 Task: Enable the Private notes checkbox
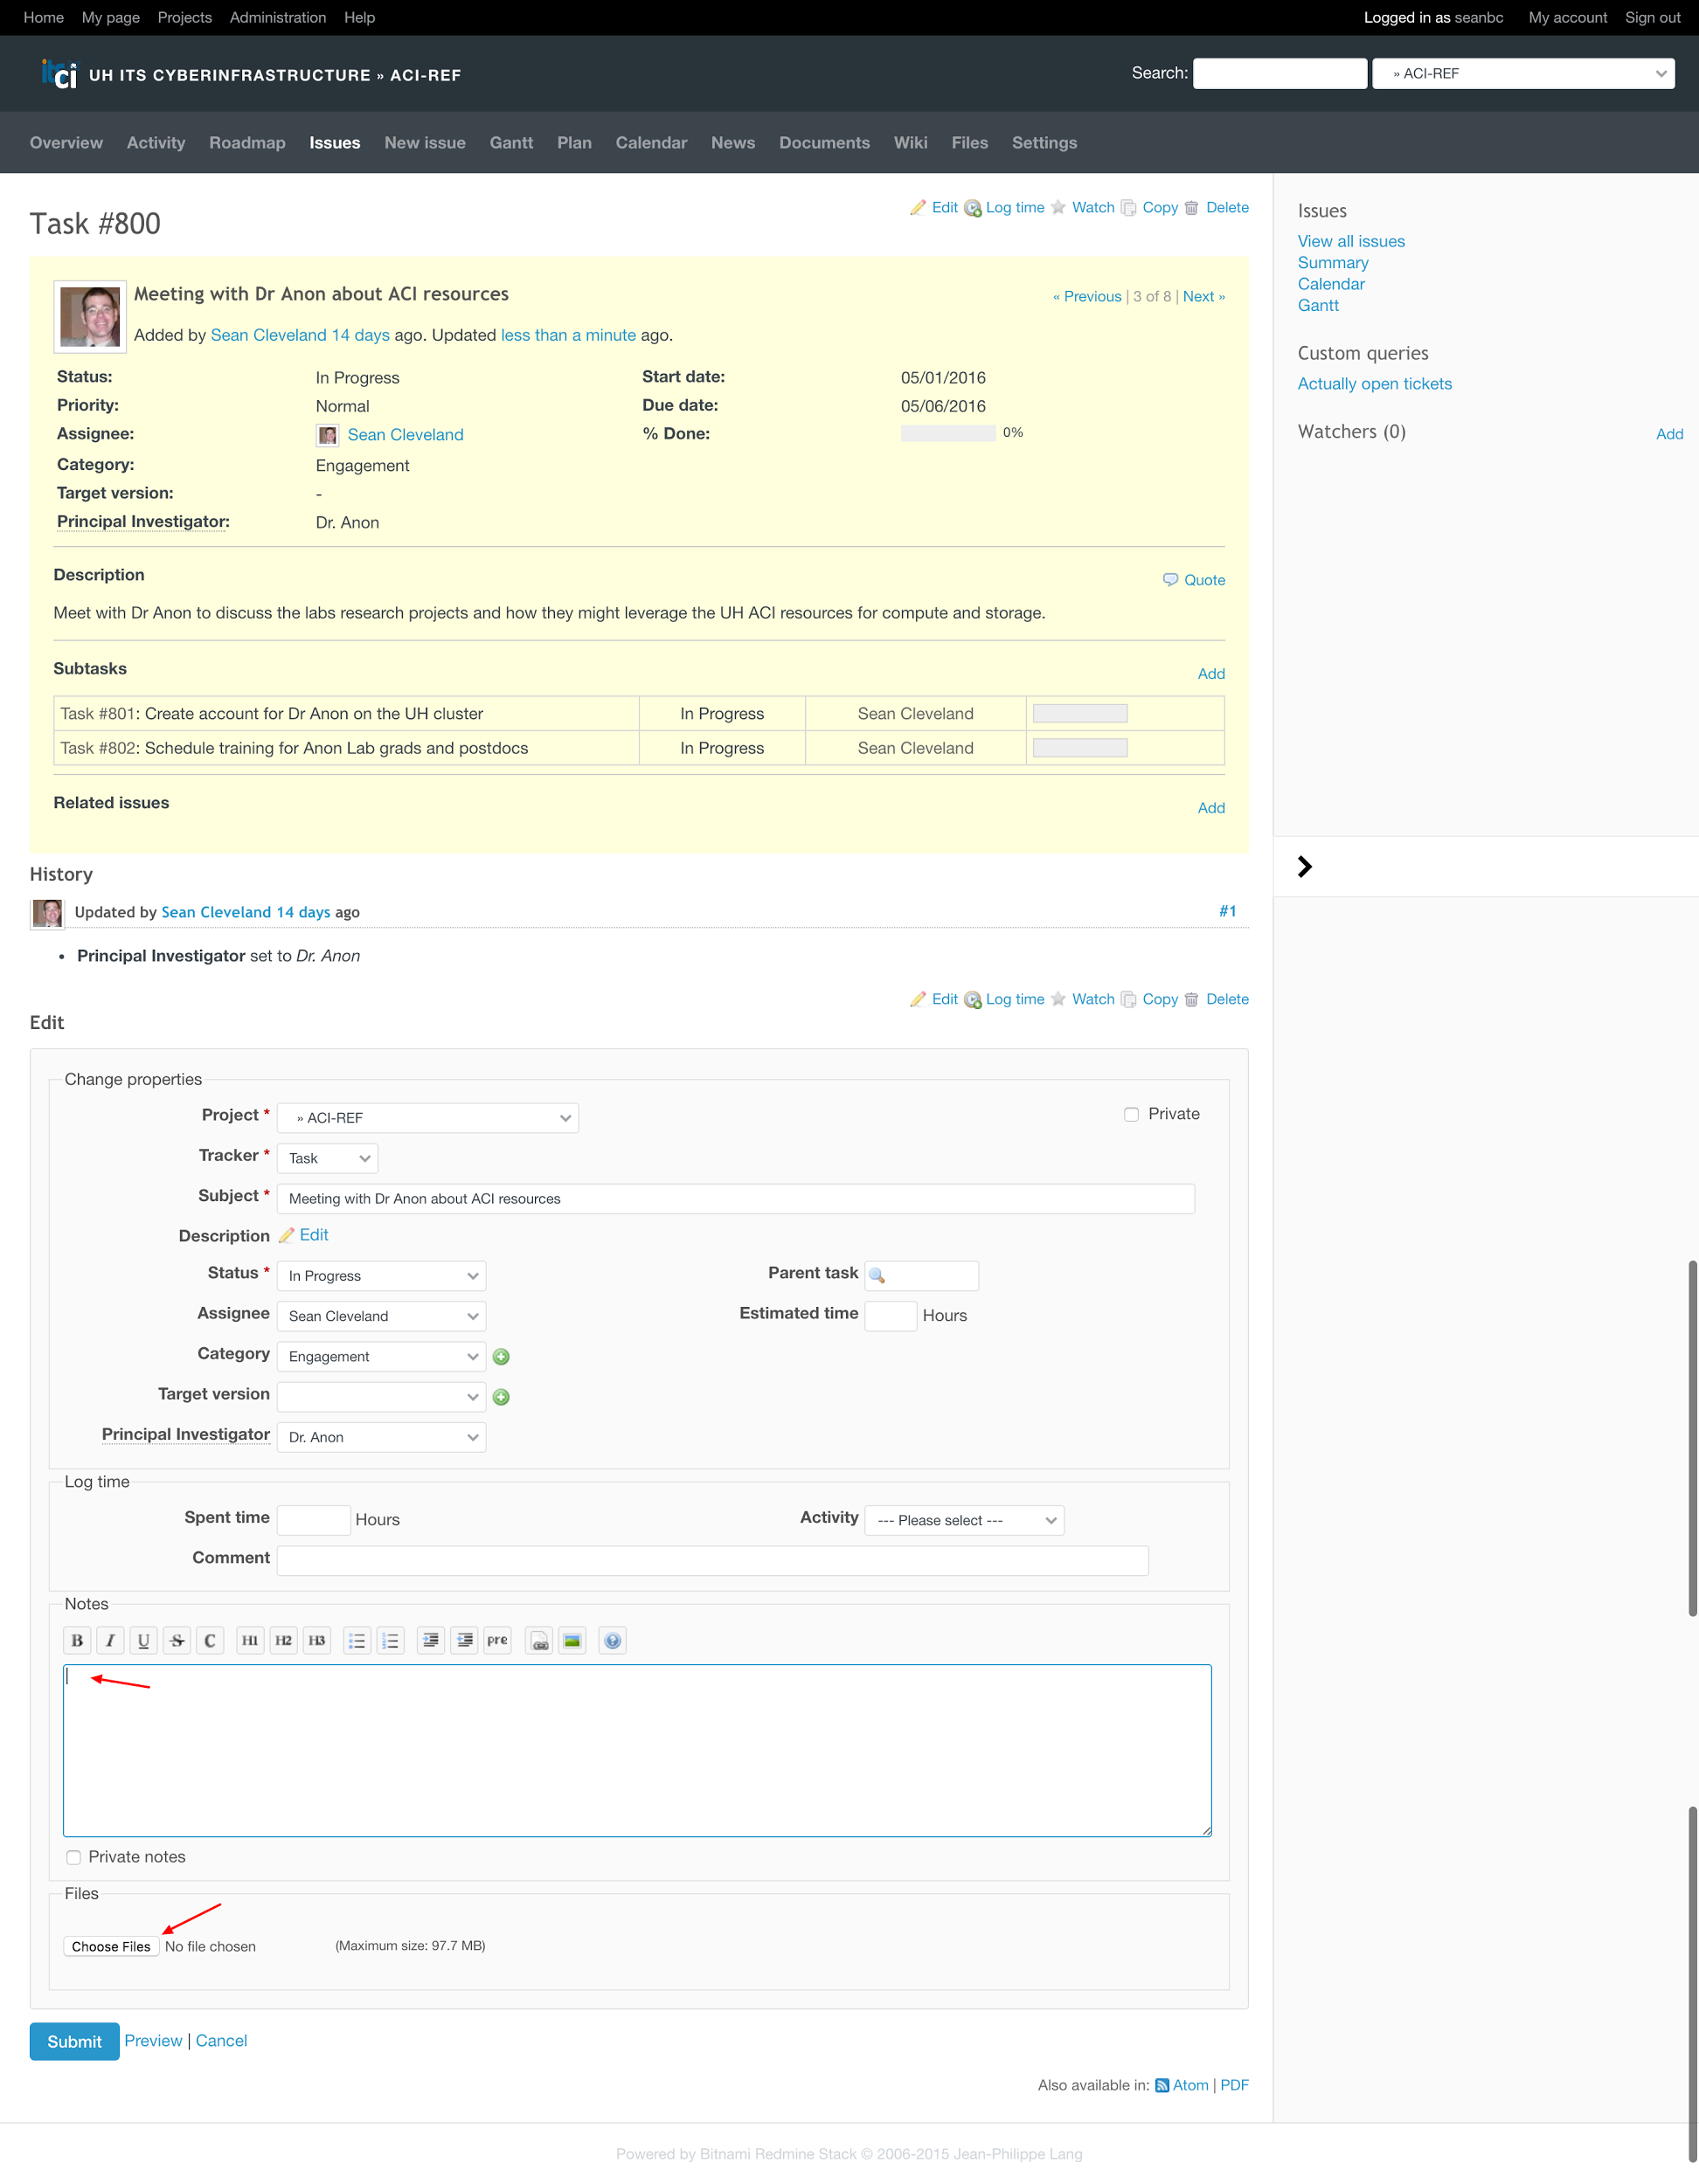coord(73,1858)
